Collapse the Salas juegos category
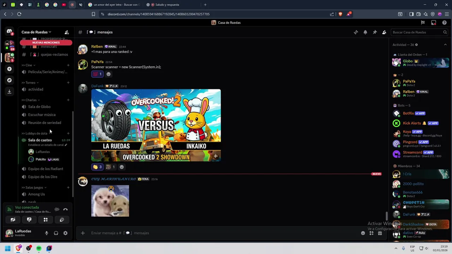 (x=34, y=187)
